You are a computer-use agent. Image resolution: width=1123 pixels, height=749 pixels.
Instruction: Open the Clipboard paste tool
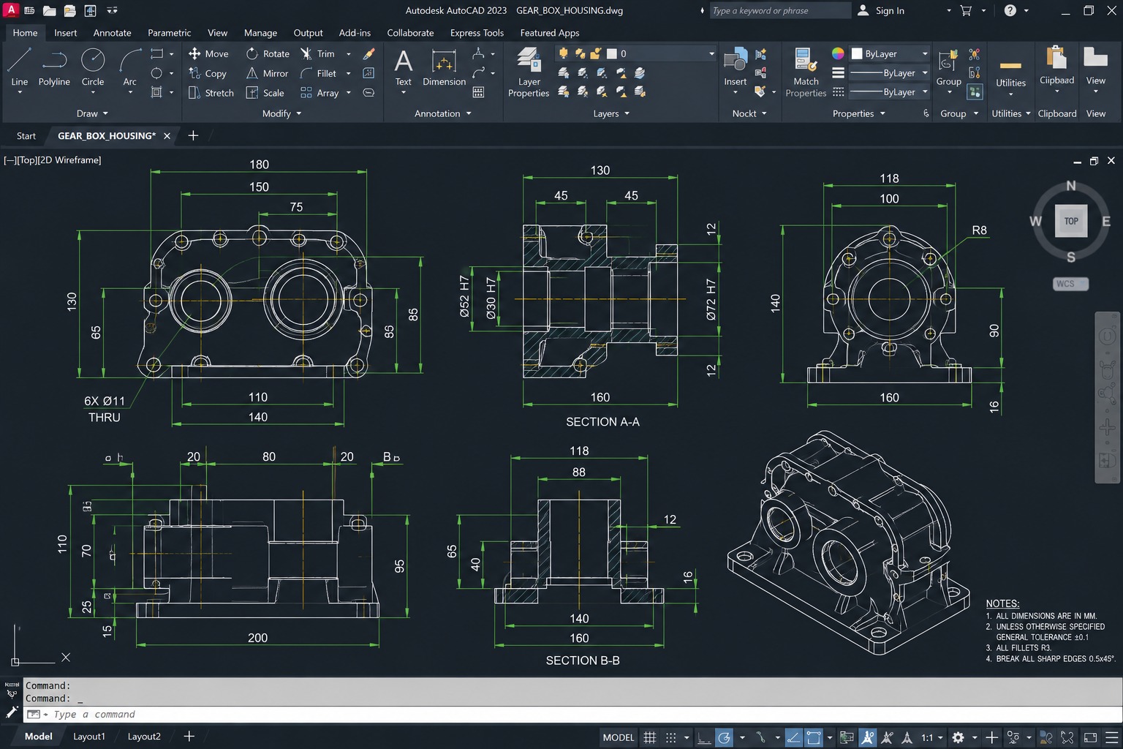(1056, 64)
